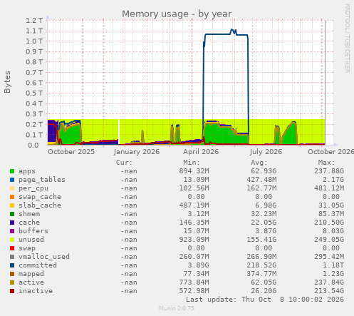
Task: Click the 'Min:' column header
Action: (192, 163)
